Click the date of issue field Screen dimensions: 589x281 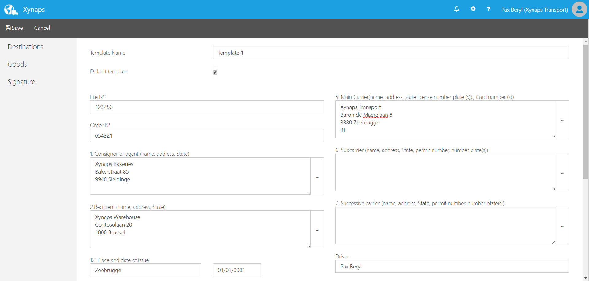click(x=237, y=270)
